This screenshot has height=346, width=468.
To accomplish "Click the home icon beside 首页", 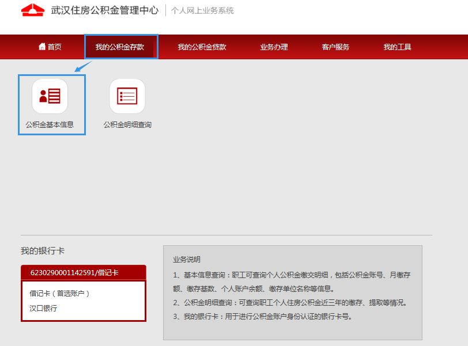I will (x=42, y=47).
